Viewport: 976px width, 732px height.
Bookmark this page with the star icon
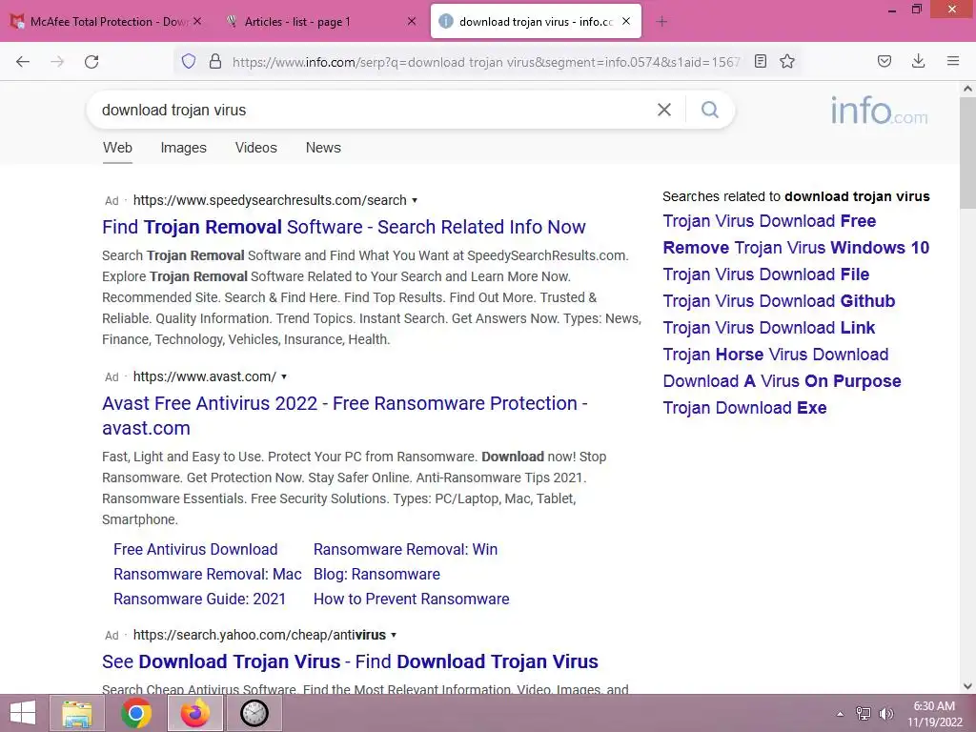point(786,61)
